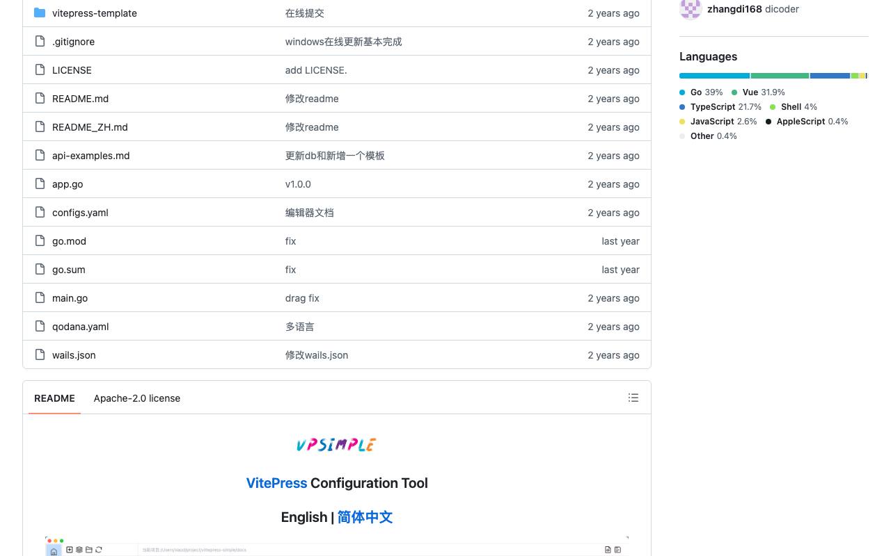Click the blue TypeScript segment in language bar
This screenshot has height=556, width=891.
click(x=830, y=76)
